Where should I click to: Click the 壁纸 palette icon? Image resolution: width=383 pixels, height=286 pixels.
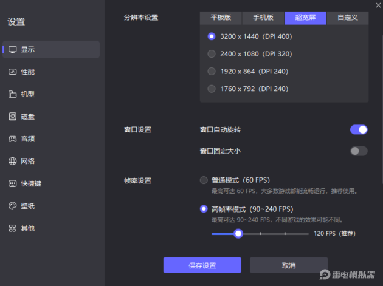(12, 206)
